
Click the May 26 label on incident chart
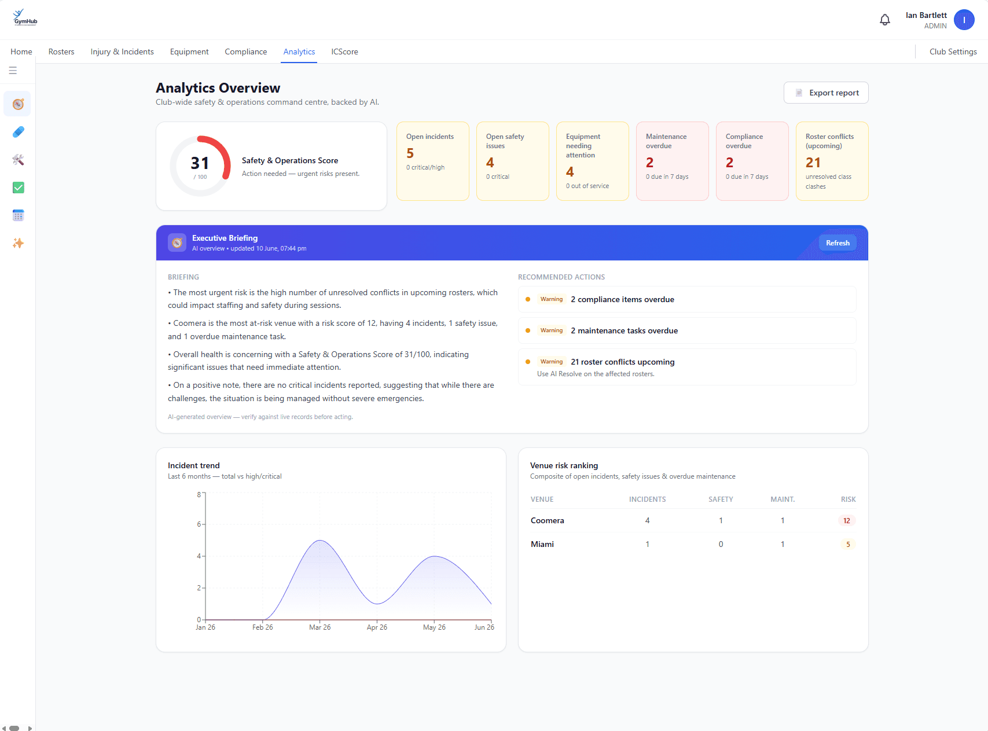point(434,627)
